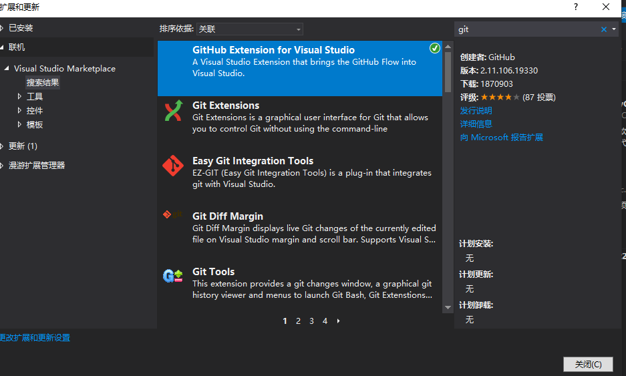Viewport: 626px width, 376px height.
Task: Open 更改扩展和更新设置 link
Action: click(35, 338)
